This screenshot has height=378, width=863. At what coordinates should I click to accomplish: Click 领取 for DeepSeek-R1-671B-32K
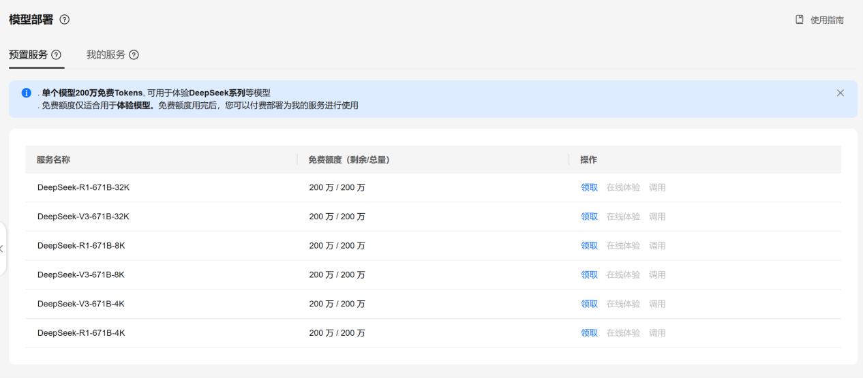click(589, 187)
